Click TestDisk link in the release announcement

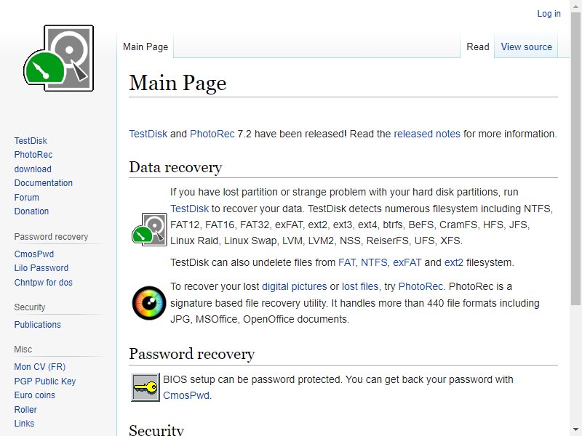(148, 134)
